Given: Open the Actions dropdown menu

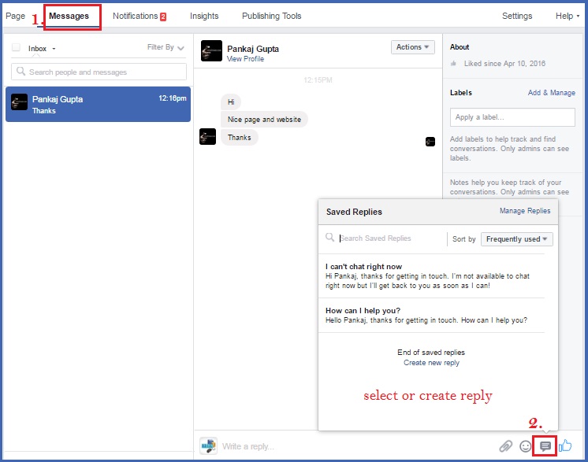Looking at the screenshot, I should pyautogui.click(x=412, y=46).
